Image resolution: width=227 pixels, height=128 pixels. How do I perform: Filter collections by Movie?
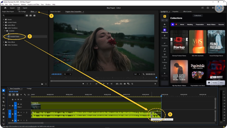tap(182, 24)
